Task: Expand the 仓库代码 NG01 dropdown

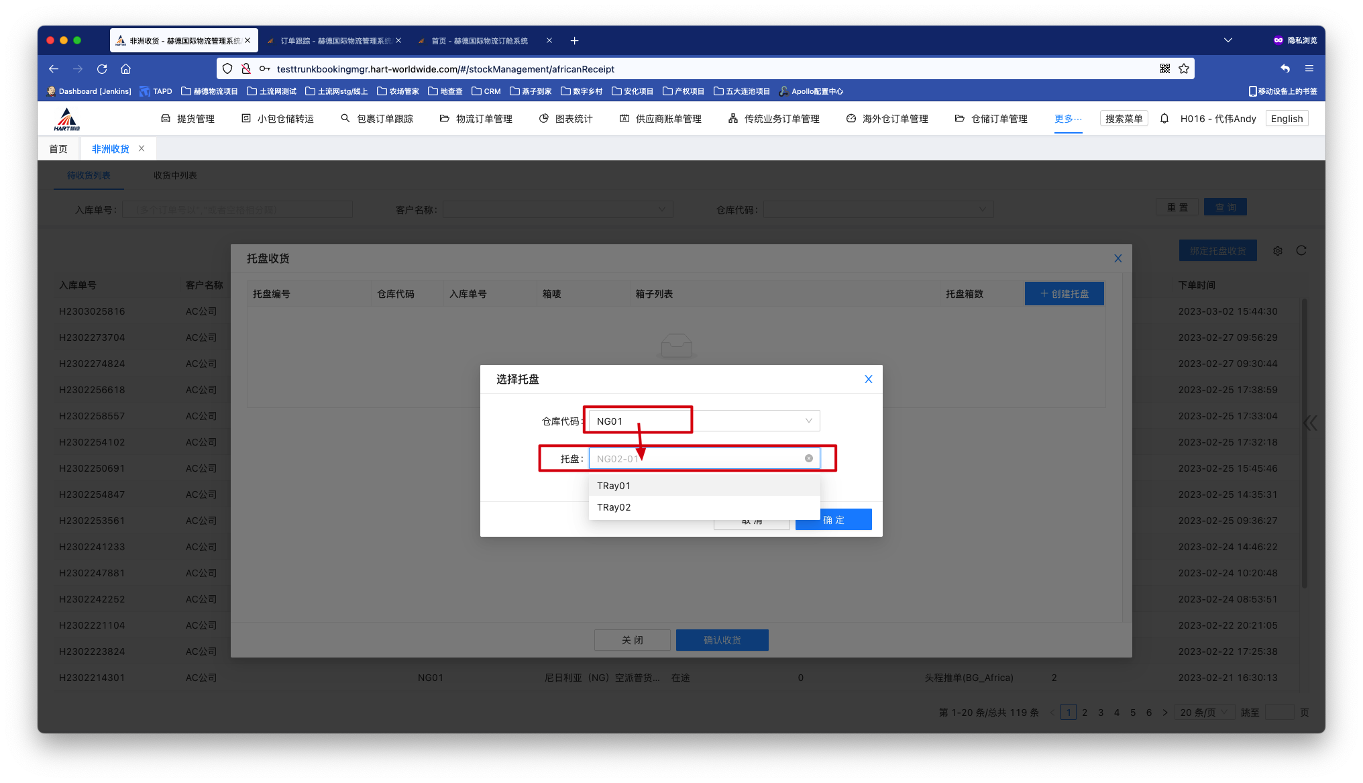Action: (808, 421)
